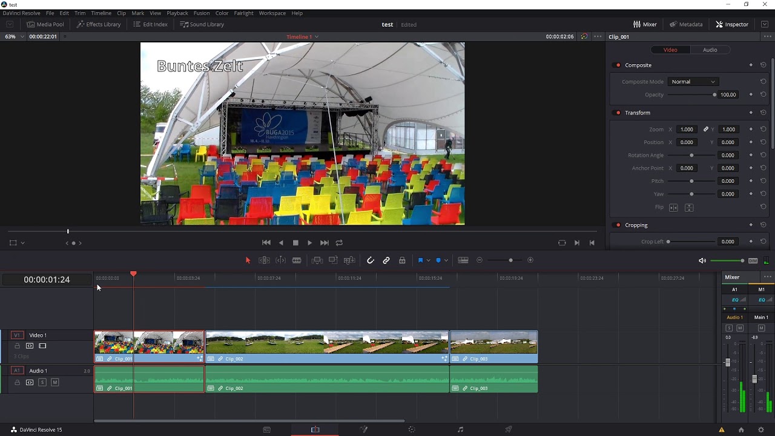
Task: Toggle Linked Selection chain icon
Action: click(386, 260)
